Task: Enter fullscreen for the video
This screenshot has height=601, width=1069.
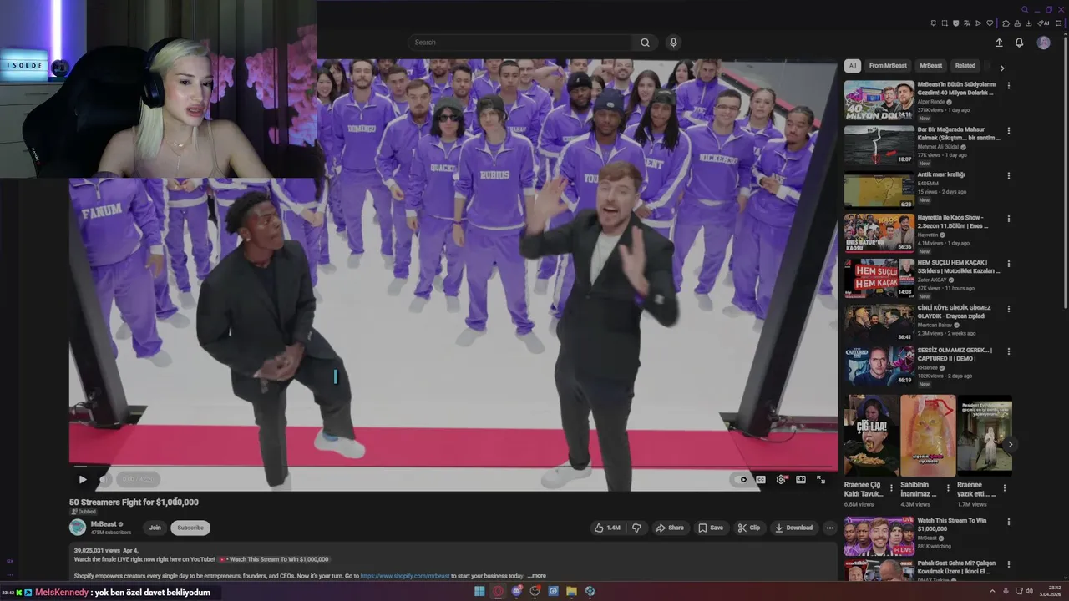Action: (x=821, y=479)
